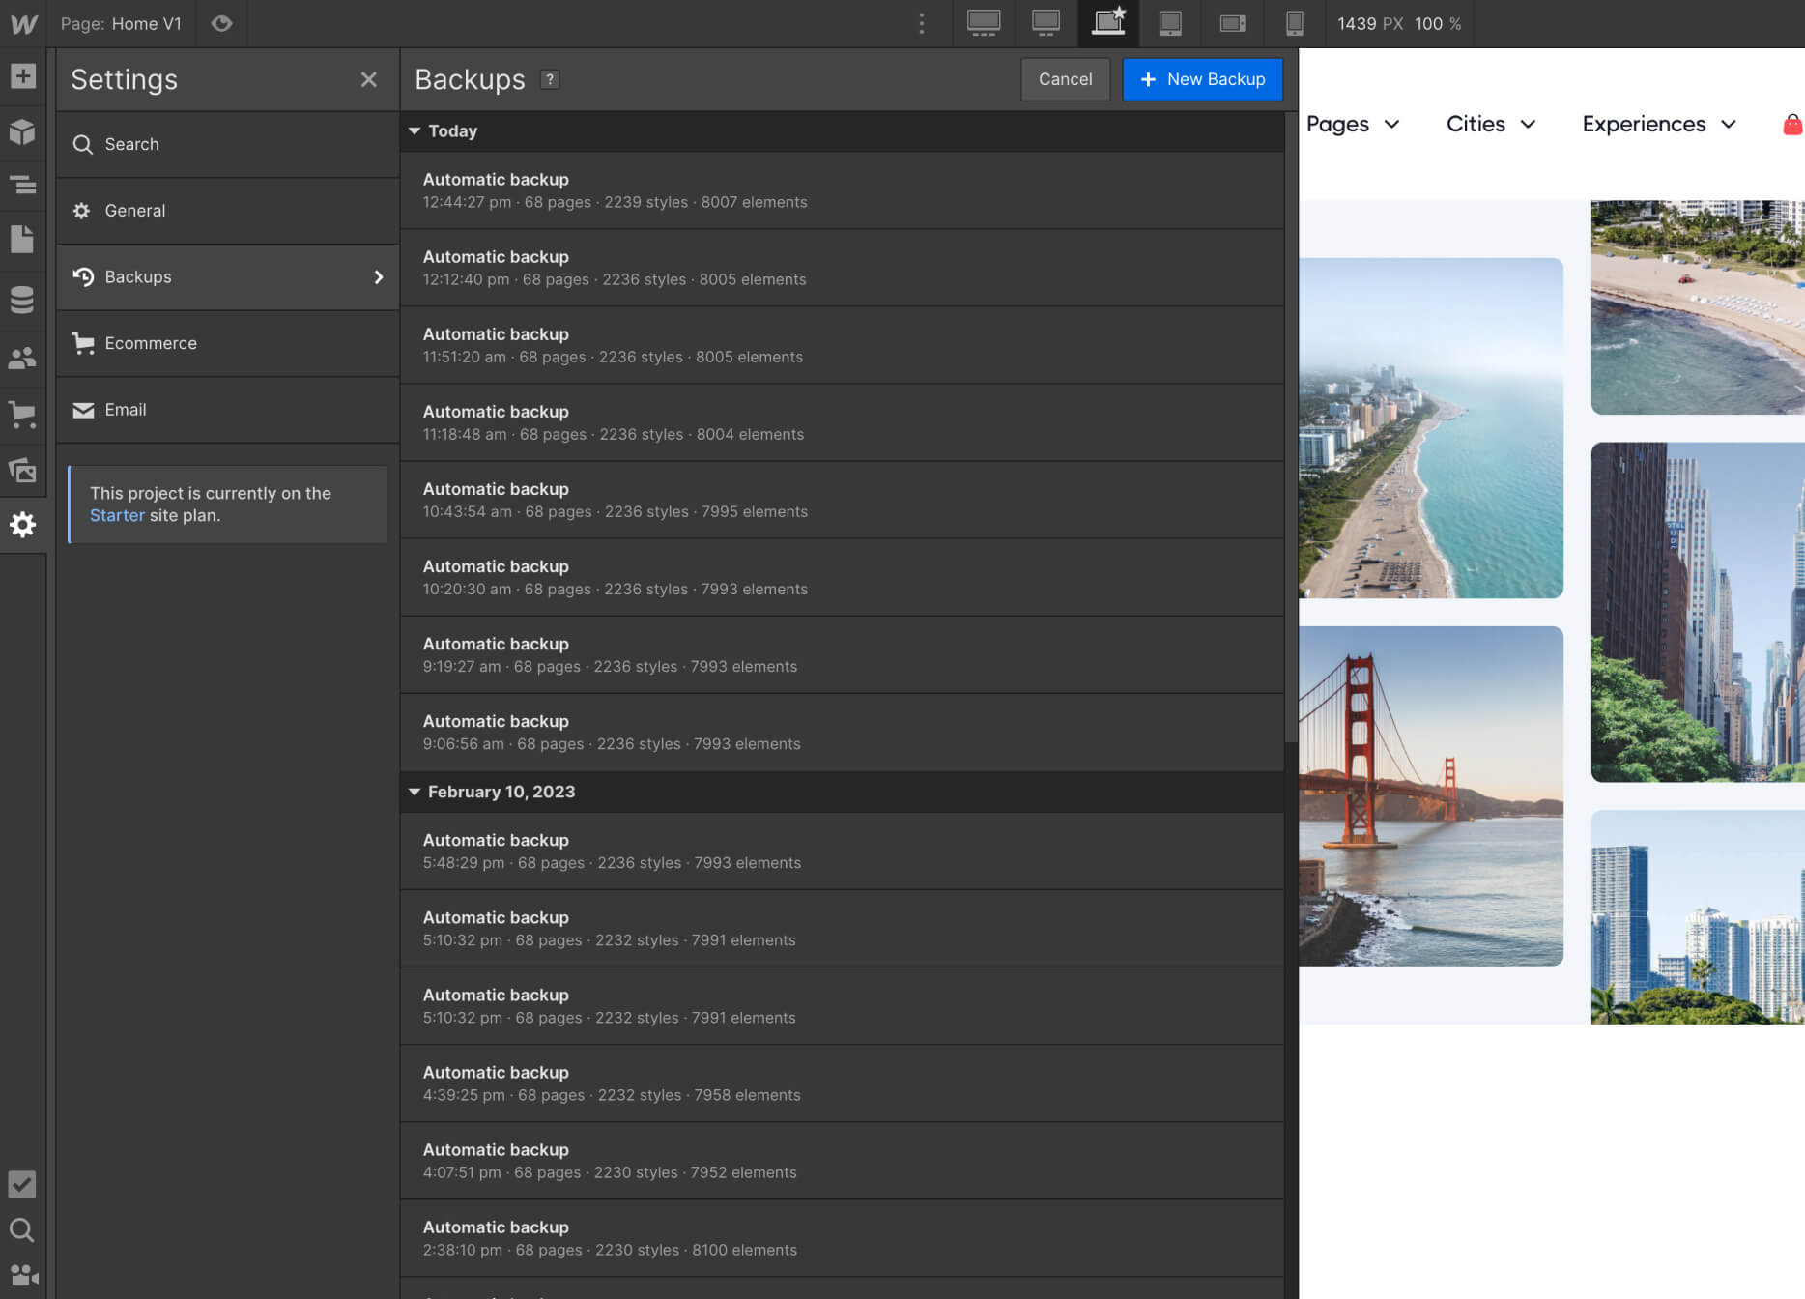
Task: Open the Backups help question icon
Action: pyautogui.click(x=550, y=79)
